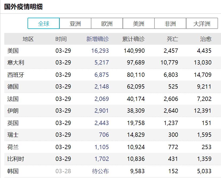Image resolution: width=221 pixels, height=178 pixels.
Task: Open the 美洲 region tab
Action: click(x=138, y=23)
